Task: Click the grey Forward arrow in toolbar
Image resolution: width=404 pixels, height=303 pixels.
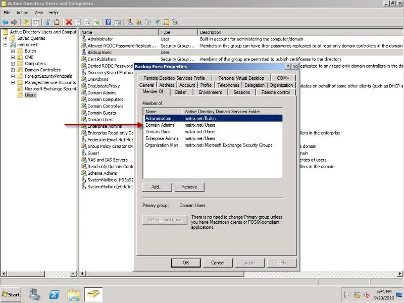Action: pos(14,22)
